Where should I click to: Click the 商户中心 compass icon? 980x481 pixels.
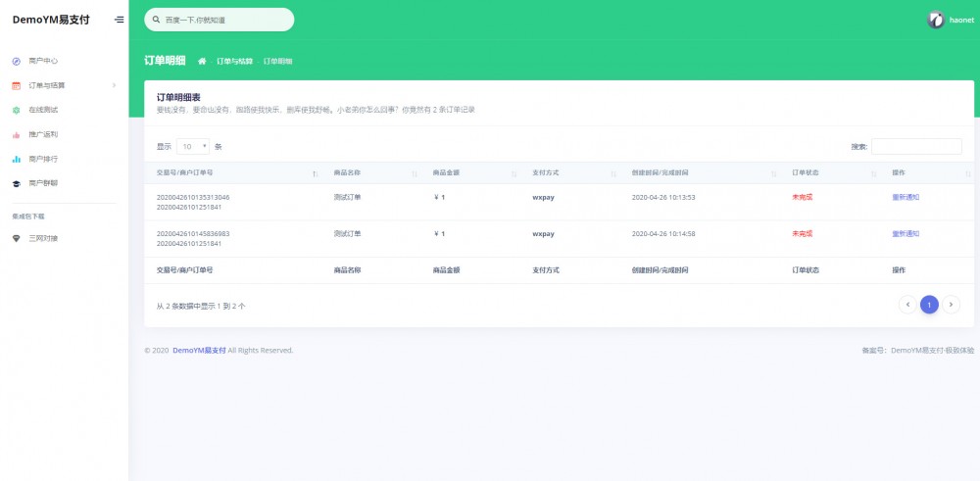point(16,61)
